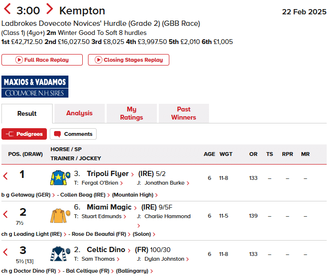
Task: Open Miami Magic horse profile
Action: pyautogui.click(x=109, y=207)
